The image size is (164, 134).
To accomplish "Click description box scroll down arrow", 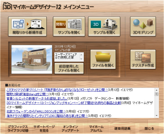I will tap(81, 59).
